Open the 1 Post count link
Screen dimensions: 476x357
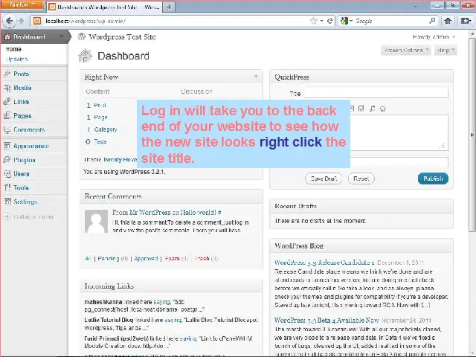[x=96, y=105]
